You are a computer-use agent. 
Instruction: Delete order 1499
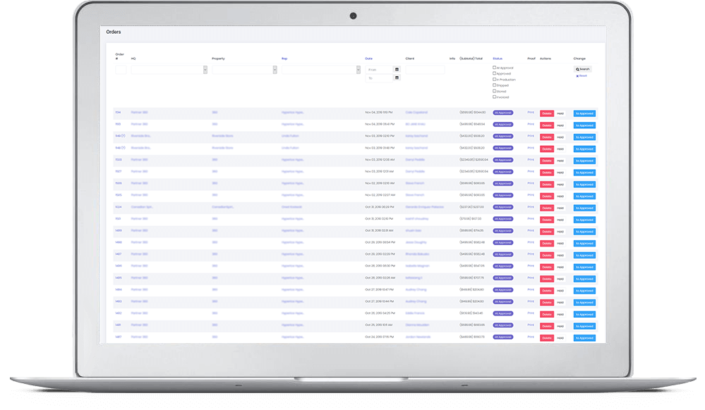pos(547,232)
